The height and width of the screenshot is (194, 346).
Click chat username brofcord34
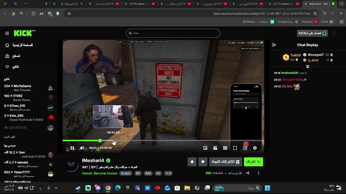pyautogui.click(x=290, y=73)
